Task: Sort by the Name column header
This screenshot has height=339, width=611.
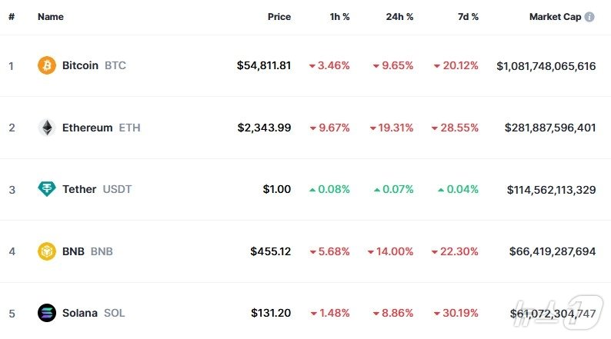Action: click(x=51, y=17)
